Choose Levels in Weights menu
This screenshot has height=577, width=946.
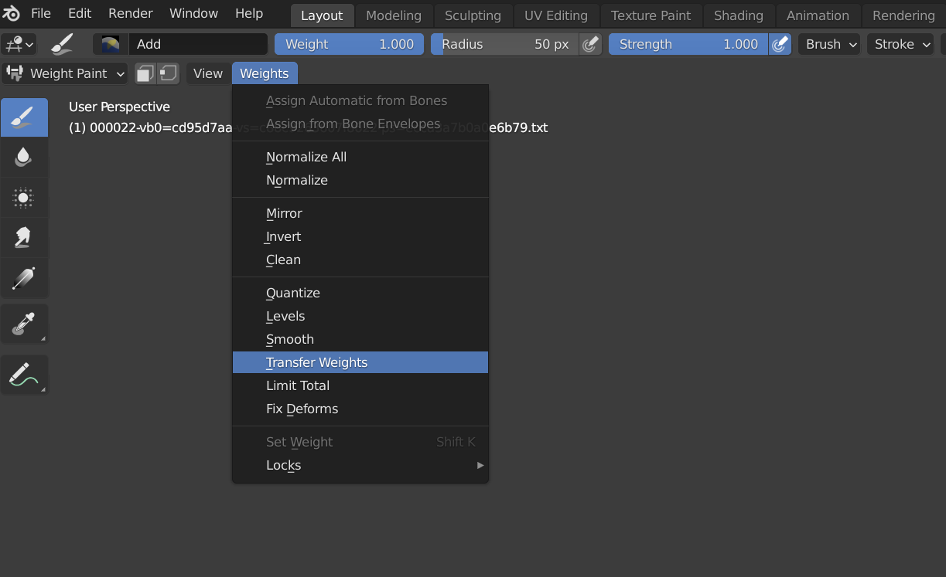[360, 316]
